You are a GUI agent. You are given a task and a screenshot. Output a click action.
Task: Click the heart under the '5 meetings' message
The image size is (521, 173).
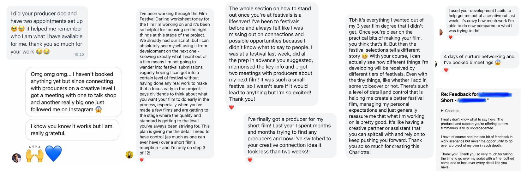pyautogui.click(x=446, y=70)
